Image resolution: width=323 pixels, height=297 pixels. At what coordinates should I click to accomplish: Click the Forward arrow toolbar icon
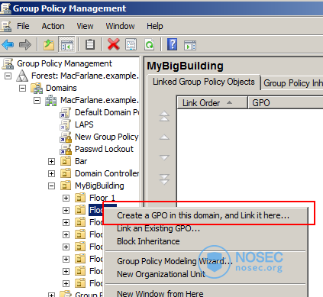(25, 45)
